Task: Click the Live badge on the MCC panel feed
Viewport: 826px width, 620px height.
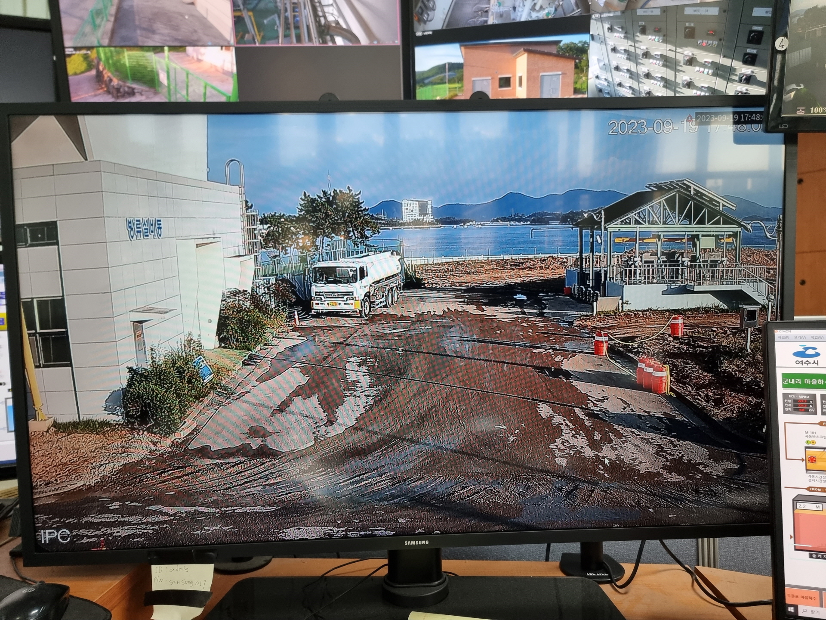Action: coord(596,16)
